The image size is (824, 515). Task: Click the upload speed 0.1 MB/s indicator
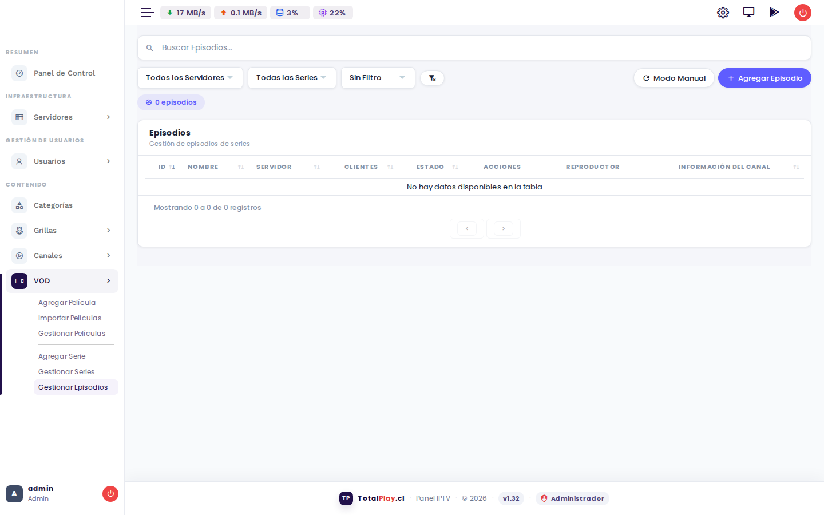240,13
